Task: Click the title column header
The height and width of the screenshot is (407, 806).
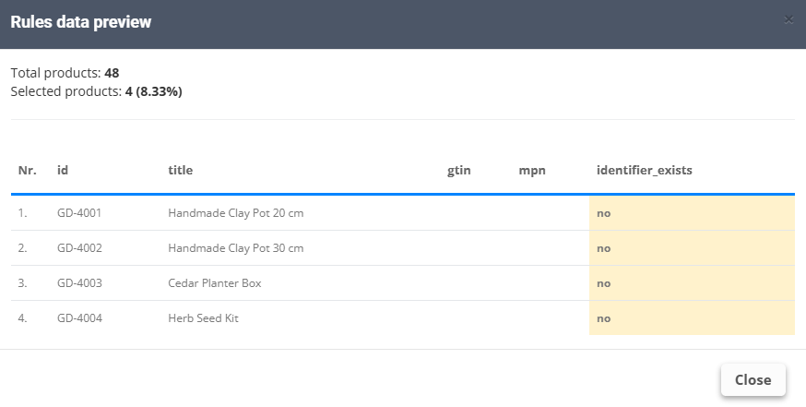Action: pyautogui.click(x=181, y=171)
